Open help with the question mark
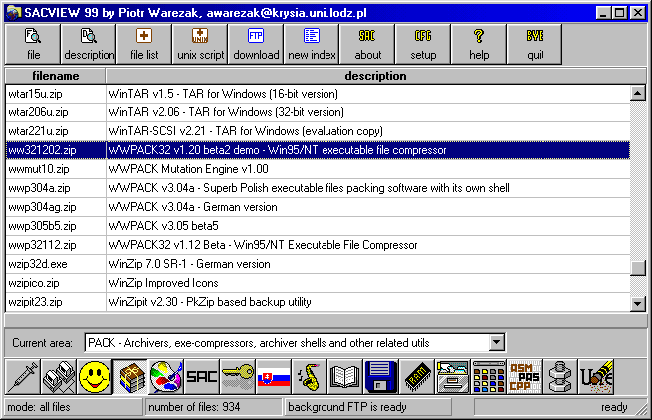 click(479, 44)
